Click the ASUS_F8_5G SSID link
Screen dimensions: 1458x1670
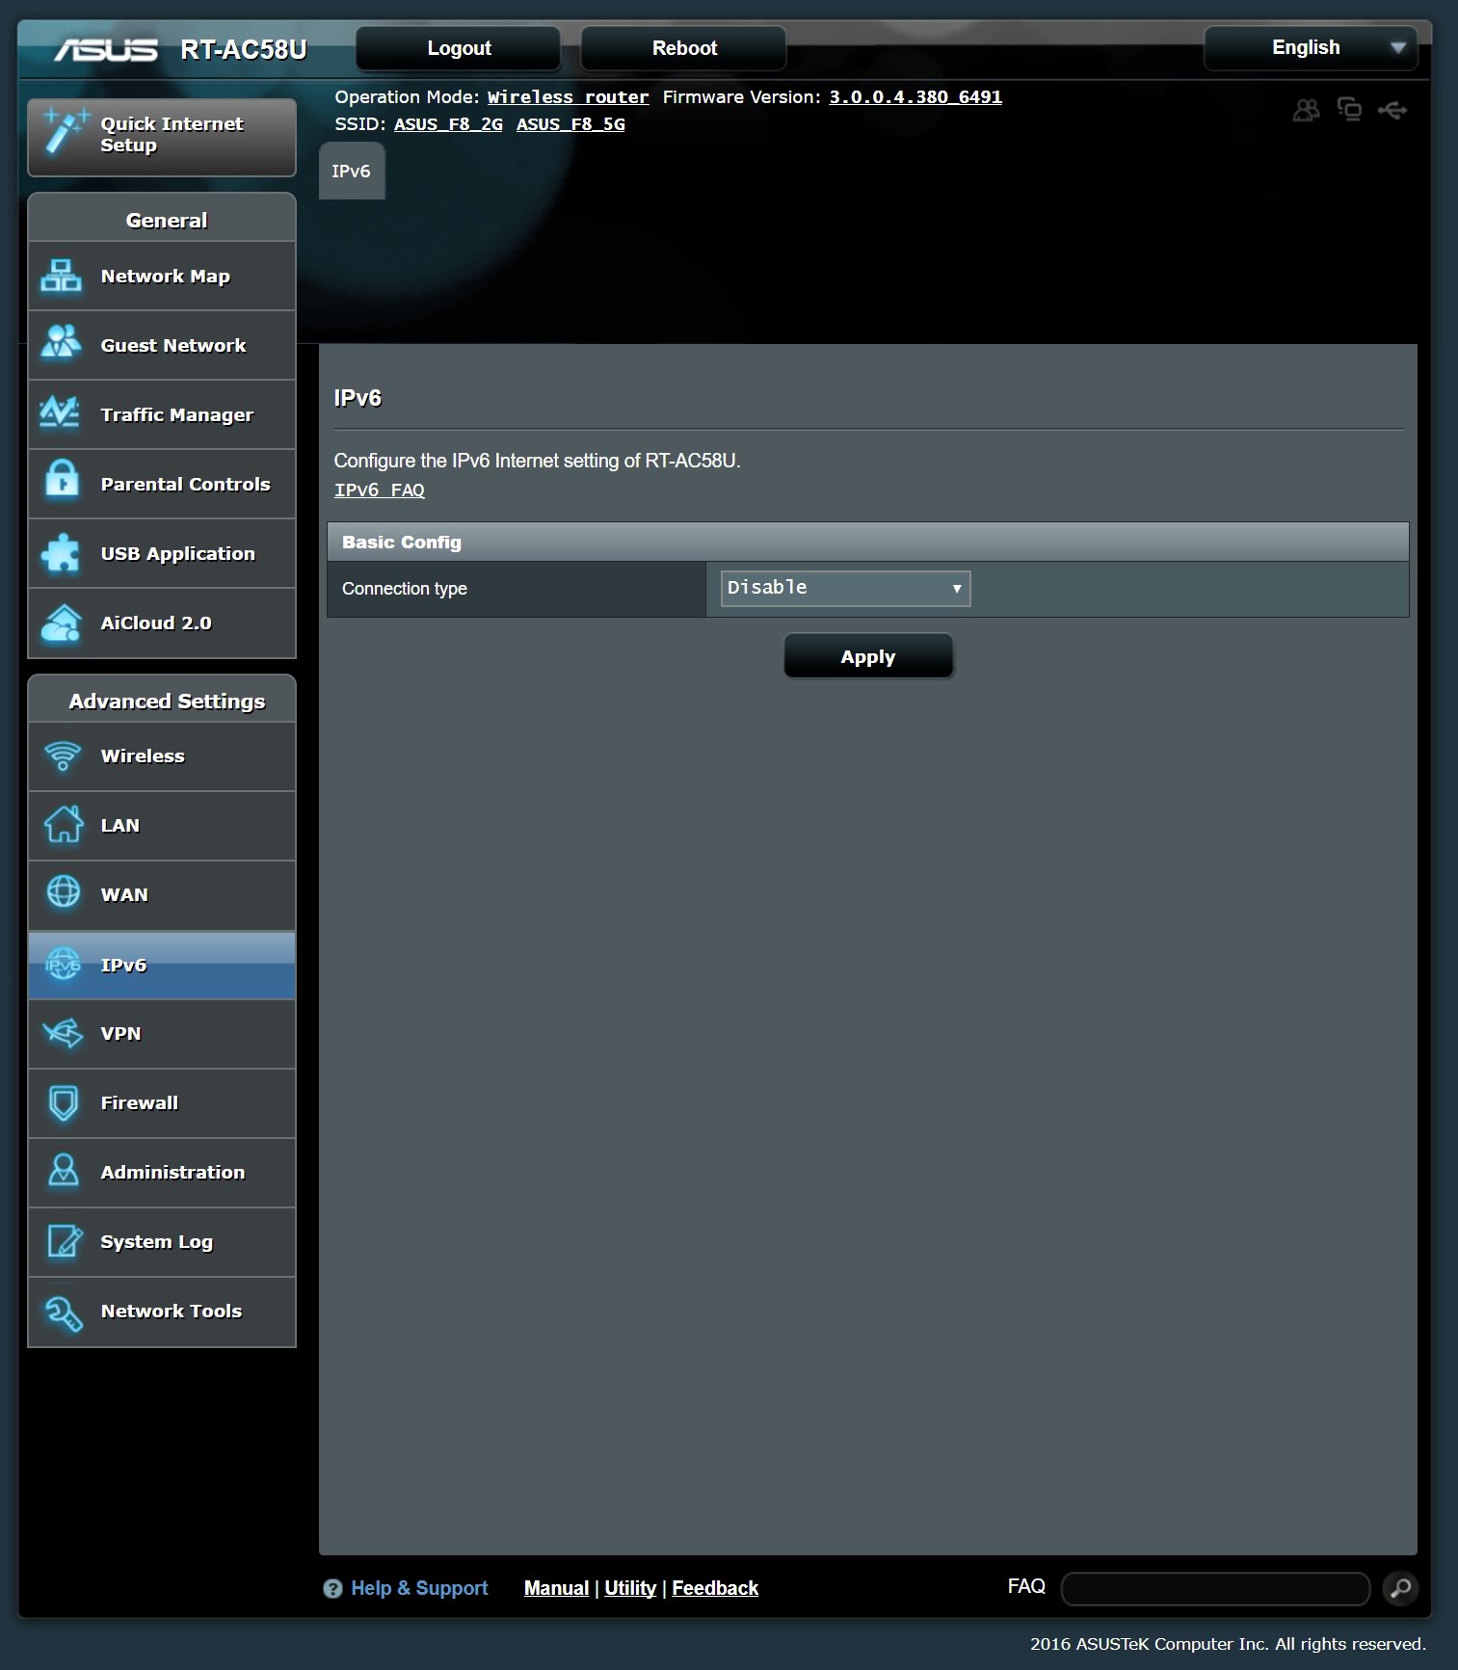pyautogui.click(x=570, y=124)
